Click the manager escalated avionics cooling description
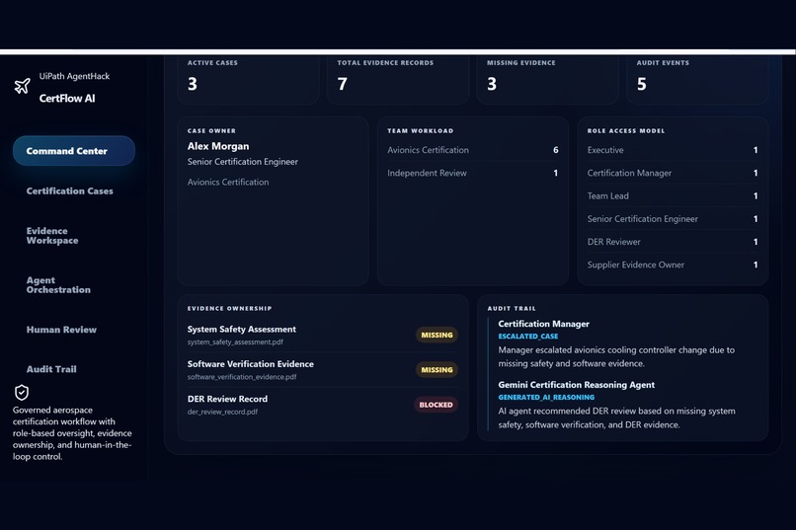796x530 pixels. 616,356
